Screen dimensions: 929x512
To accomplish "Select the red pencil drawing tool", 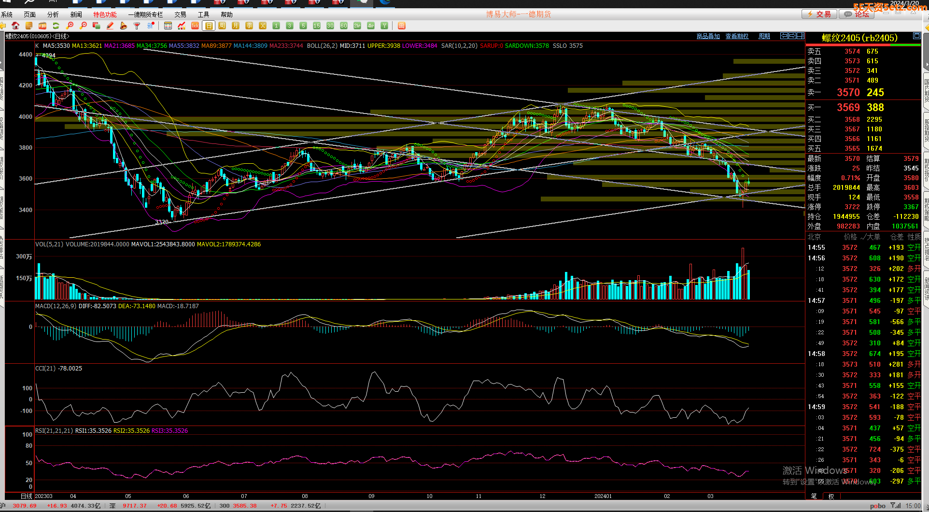I will [x=110, y=26].
